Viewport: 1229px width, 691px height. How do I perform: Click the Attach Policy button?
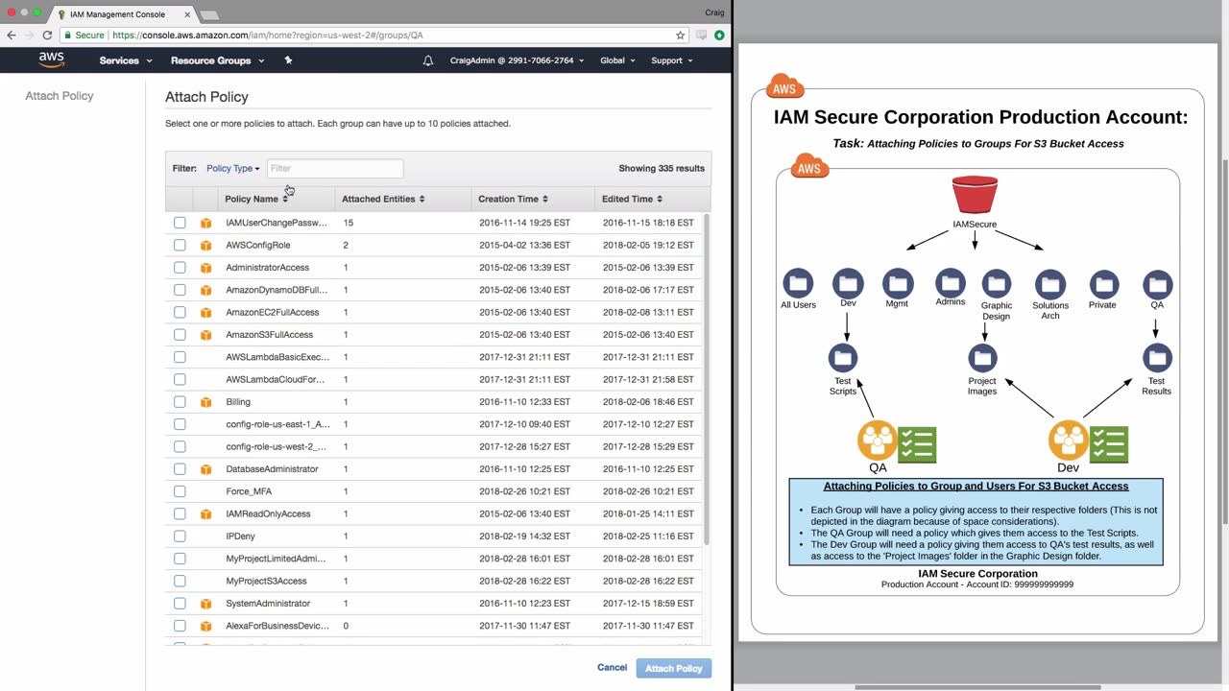pos(674,668)
